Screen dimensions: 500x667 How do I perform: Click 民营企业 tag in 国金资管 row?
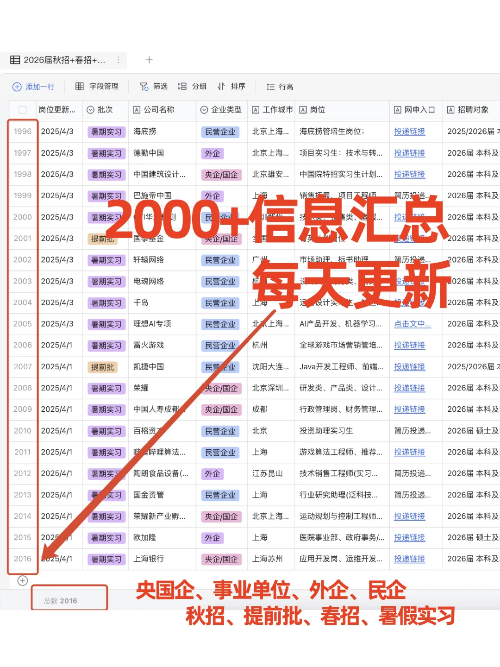click(x=220, y=495)
